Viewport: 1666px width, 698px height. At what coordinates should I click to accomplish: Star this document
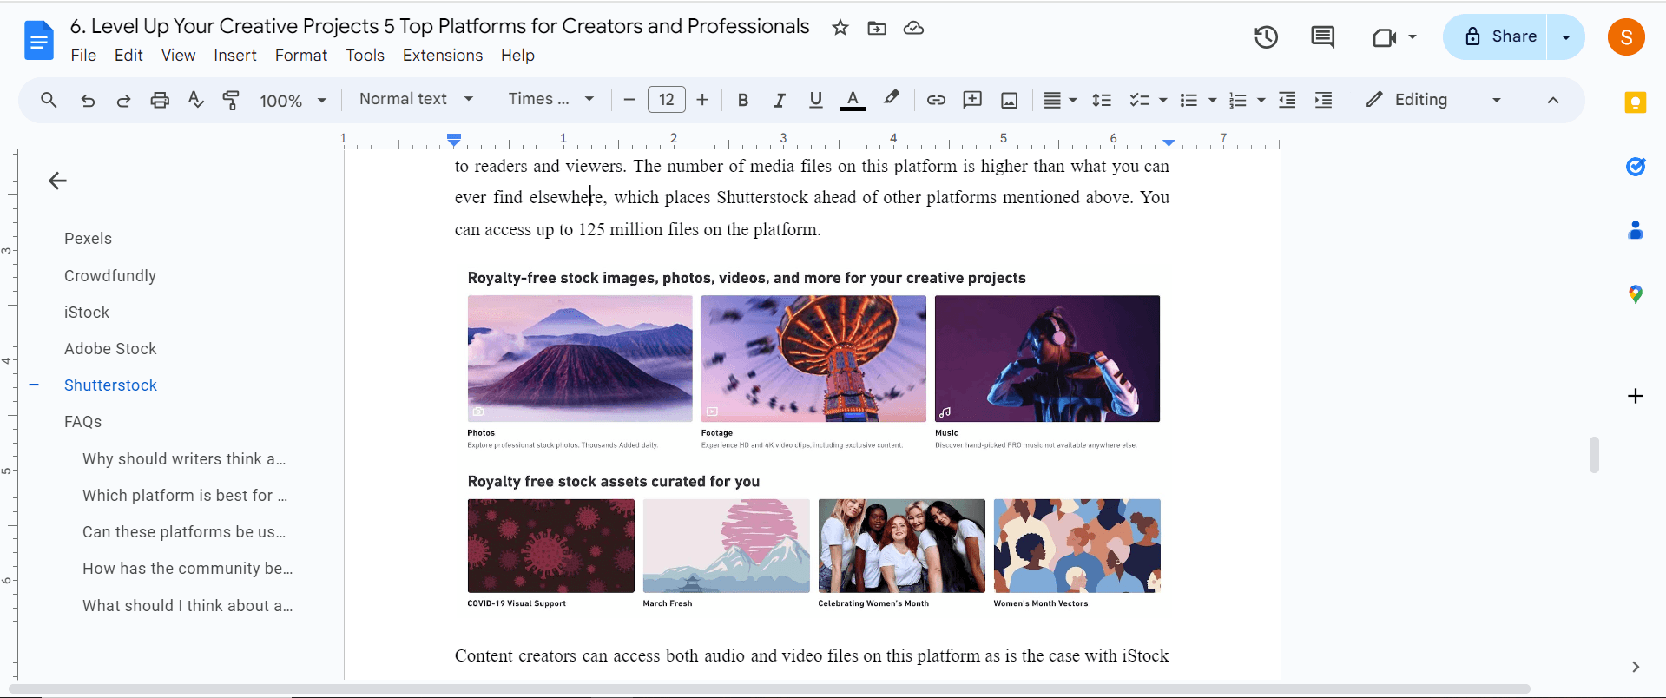coord(840,28)
